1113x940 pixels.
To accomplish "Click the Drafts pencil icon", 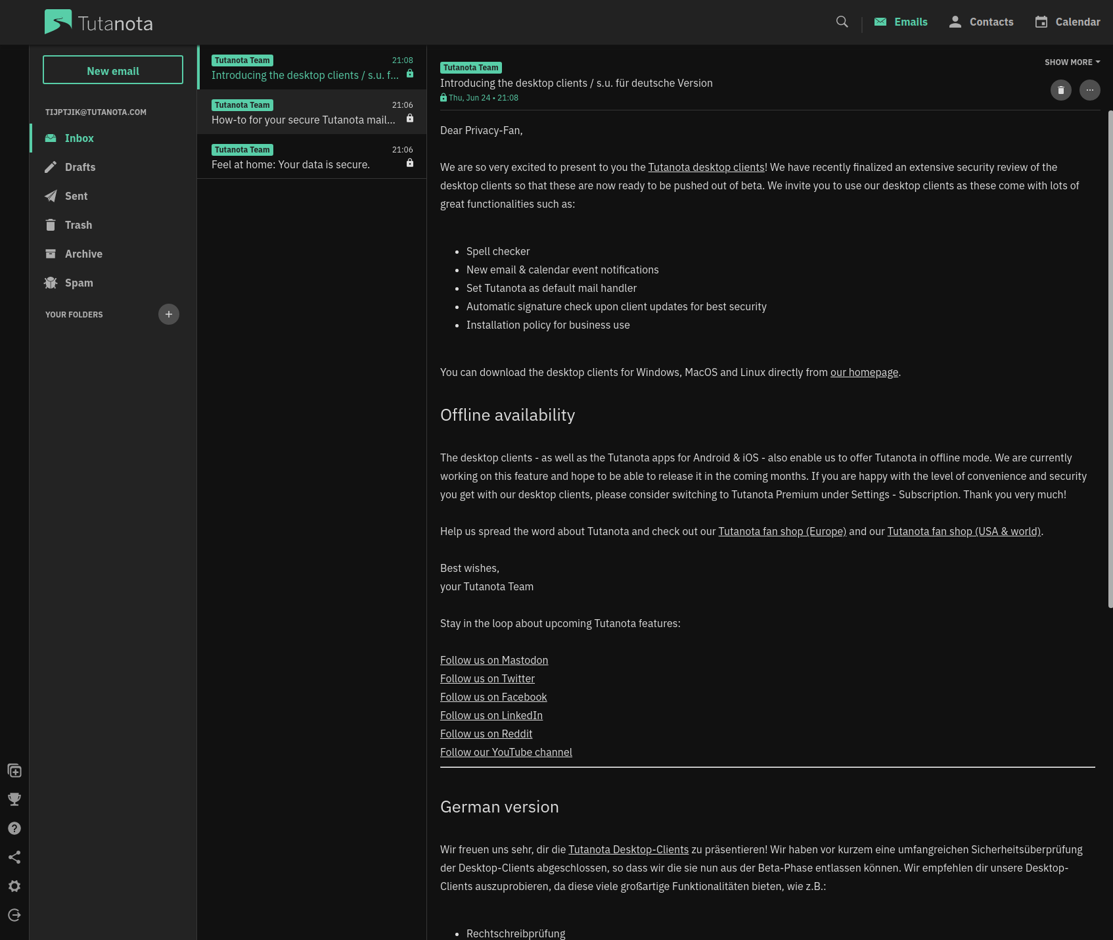I will coord(51,167).
